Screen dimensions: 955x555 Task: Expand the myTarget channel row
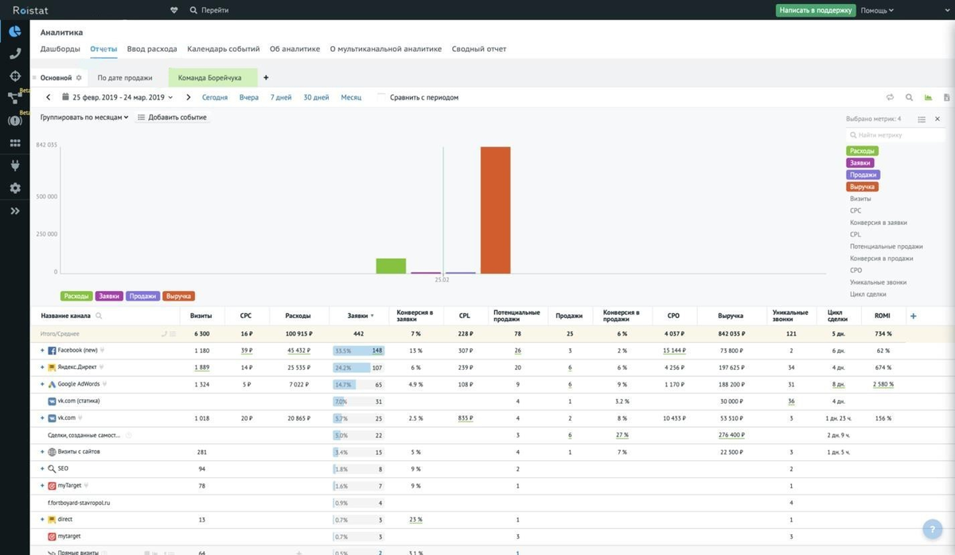tap(42, 485)
